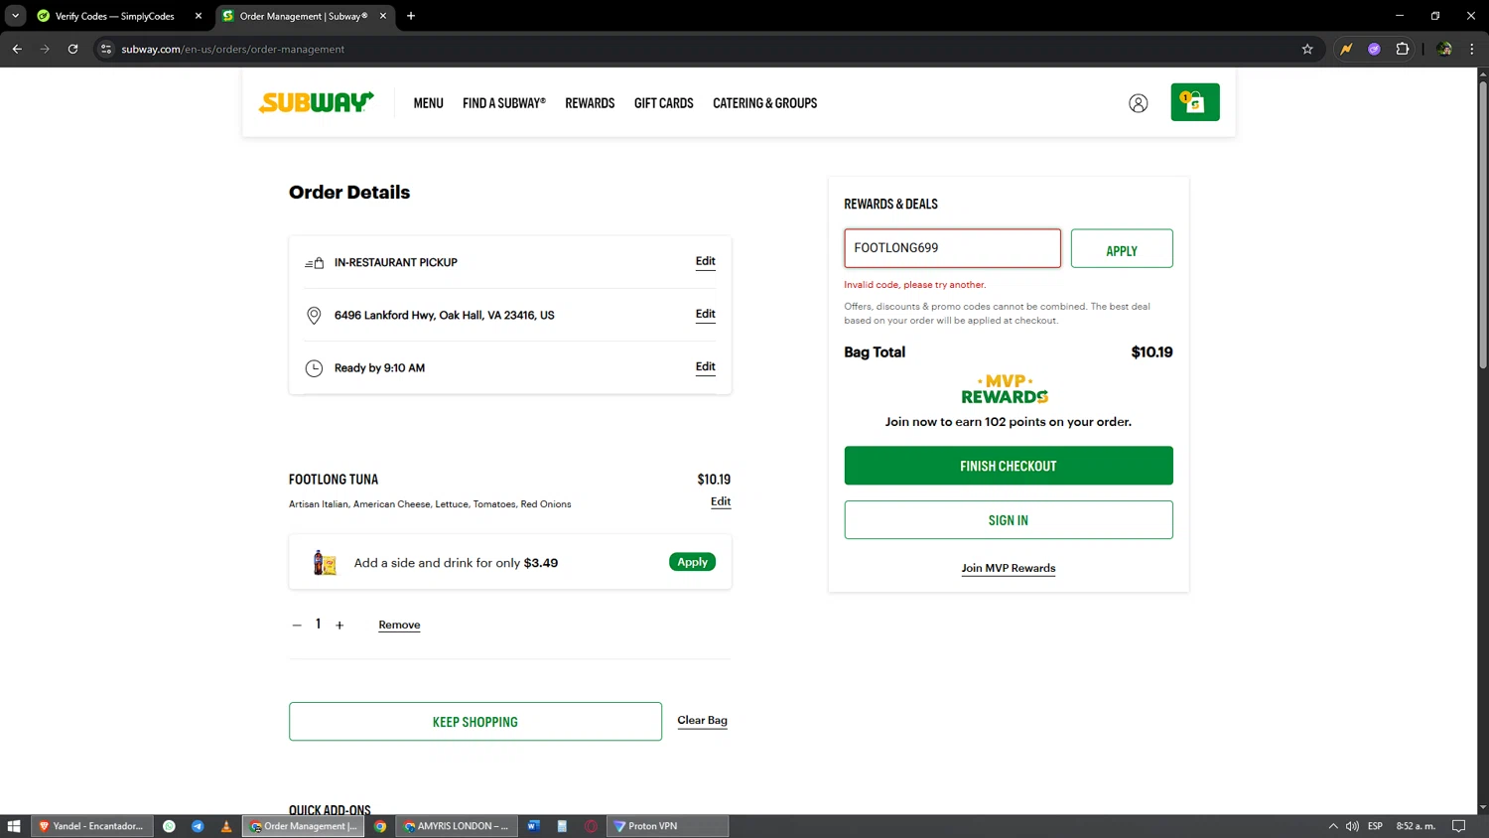
Task: Edit the Footlong Tuna item
Action: tap(721, 501)
